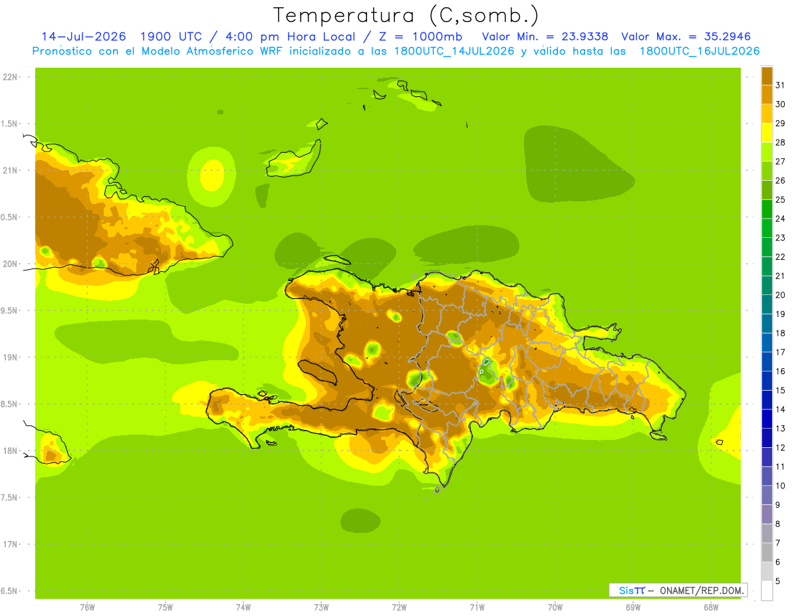Click the 14-Jul-2026 date label
This screenshot has width=798, height=616.
coord(84,37)
